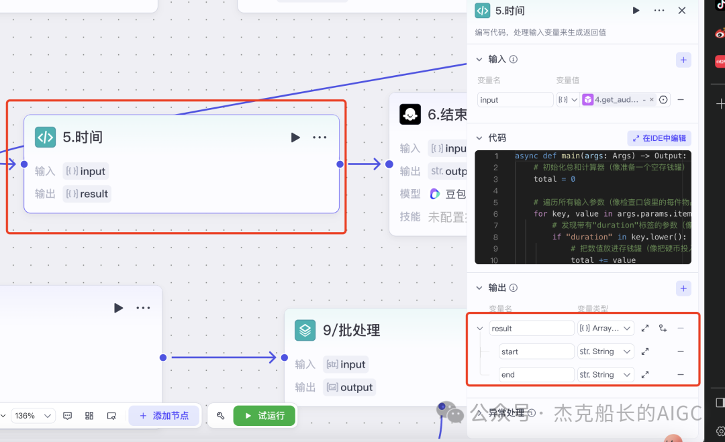
Task: Click the left input port of the 5.时间 node
Action: [25, 164]
